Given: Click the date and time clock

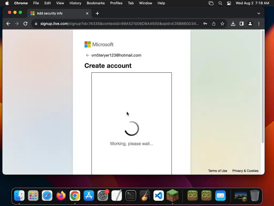Looking at the screenshot, I should (x=252, y=3).
